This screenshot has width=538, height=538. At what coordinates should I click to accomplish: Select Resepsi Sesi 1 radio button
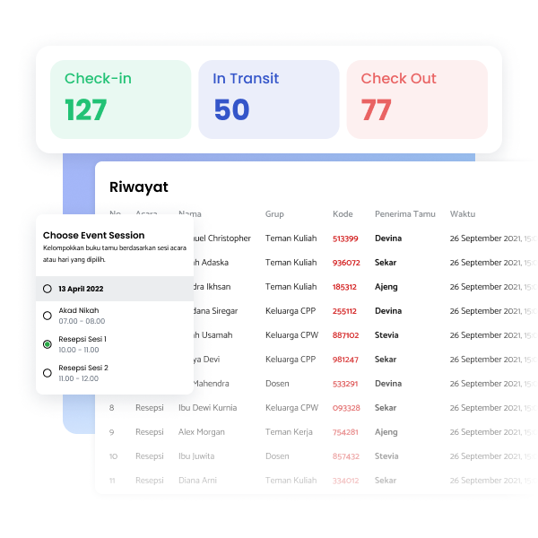point(48,344)
